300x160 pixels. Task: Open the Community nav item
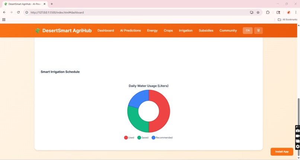tap(228, 31)
